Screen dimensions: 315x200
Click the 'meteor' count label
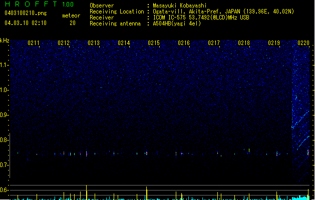click(x=71, y=15)
